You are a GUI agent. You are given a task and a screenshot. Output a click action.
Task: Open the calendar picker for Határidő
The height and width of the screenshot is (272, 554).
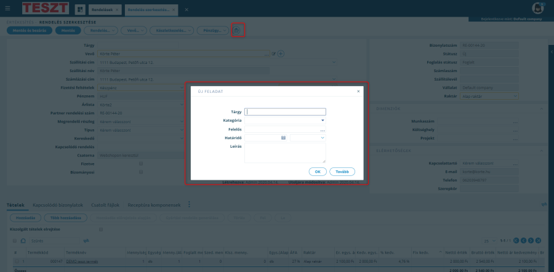(283, 138)
